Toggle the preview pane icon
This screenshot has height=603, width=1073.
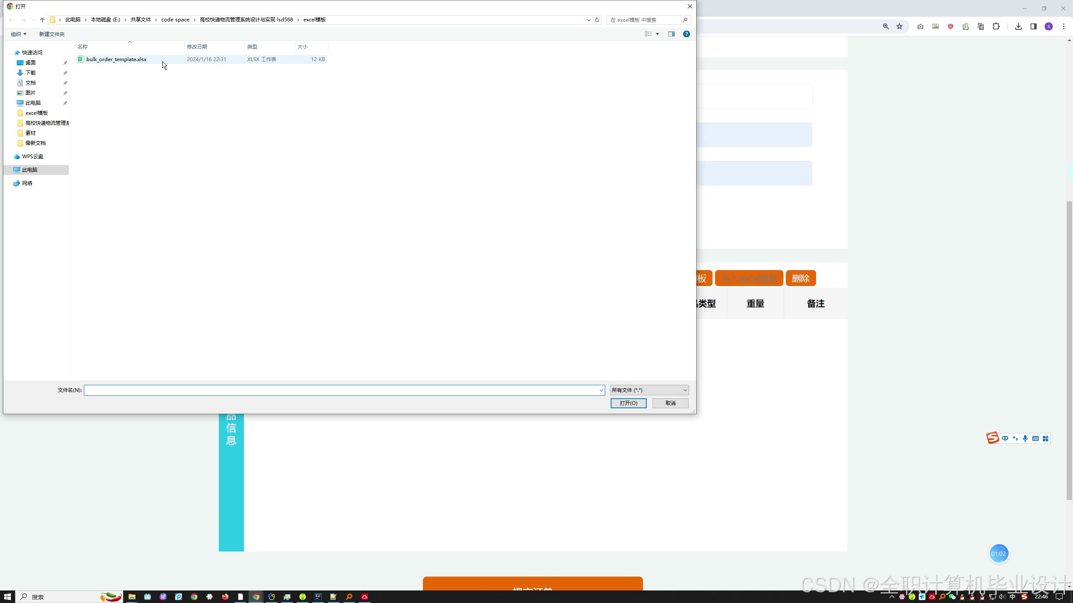[671, 34]
